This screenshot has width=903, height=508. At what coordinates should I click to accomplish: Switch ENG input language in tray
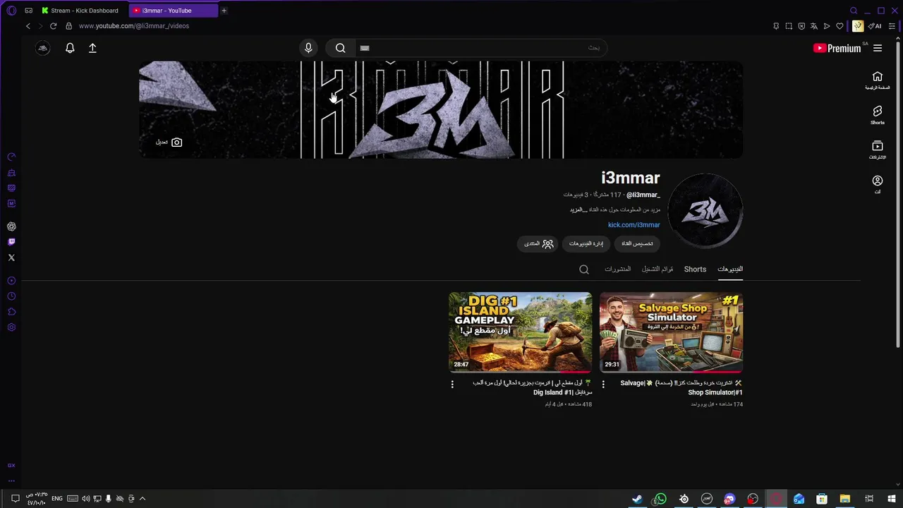click(58, 499)
